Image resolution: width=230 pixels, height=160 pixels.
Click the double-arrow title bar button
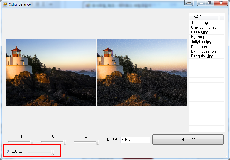click(189, 3)
